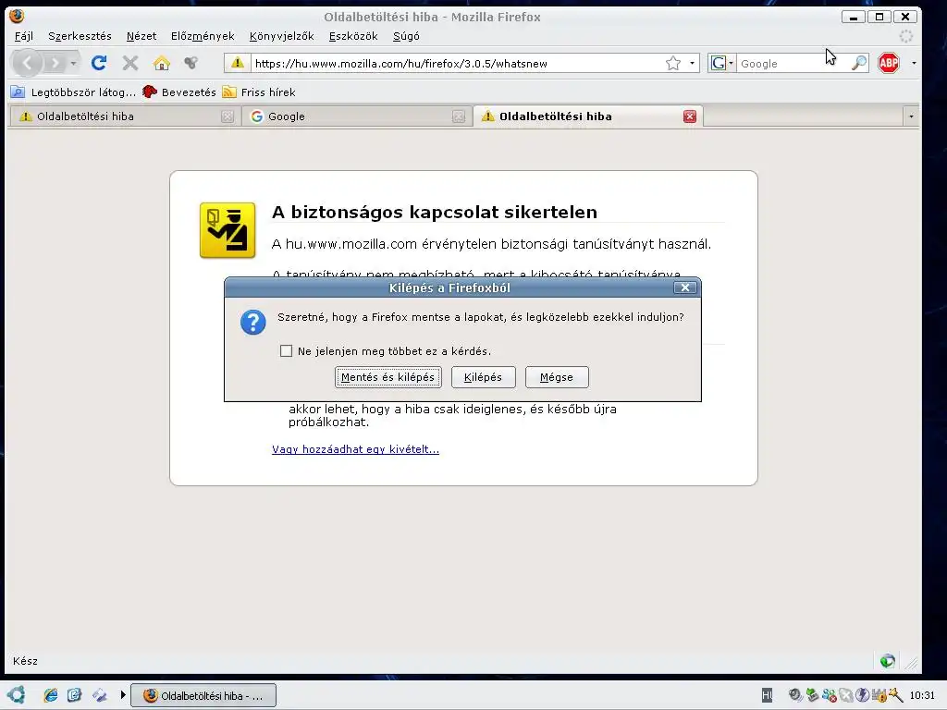The image size is (947, 710).
Task: Click the status bar icon at bottom right
Action: tap(887, 661)
